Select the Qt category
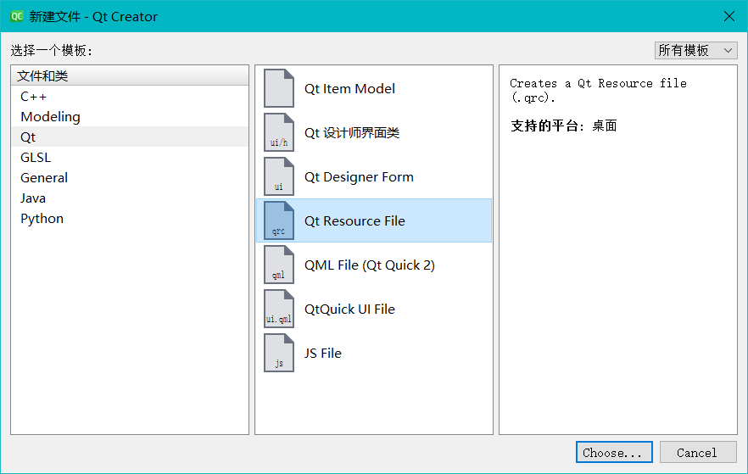Image resolution: width=748 pixels, height=474 pixels. (130, 137)
